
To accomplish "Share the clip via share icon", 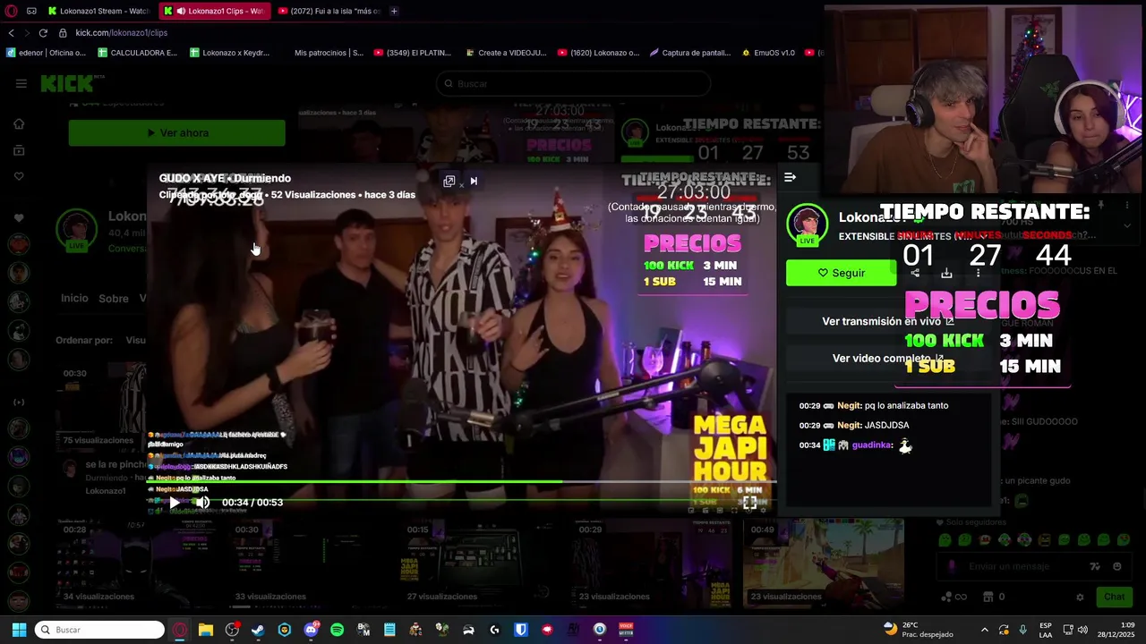I will (x=915, y=273).
